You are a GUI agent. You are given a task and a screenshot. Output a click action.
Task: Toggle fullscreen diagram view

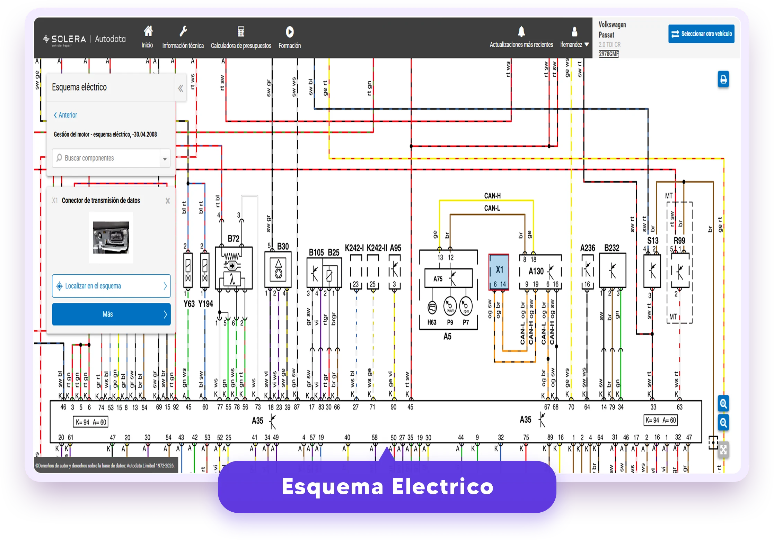coord(723,449)
